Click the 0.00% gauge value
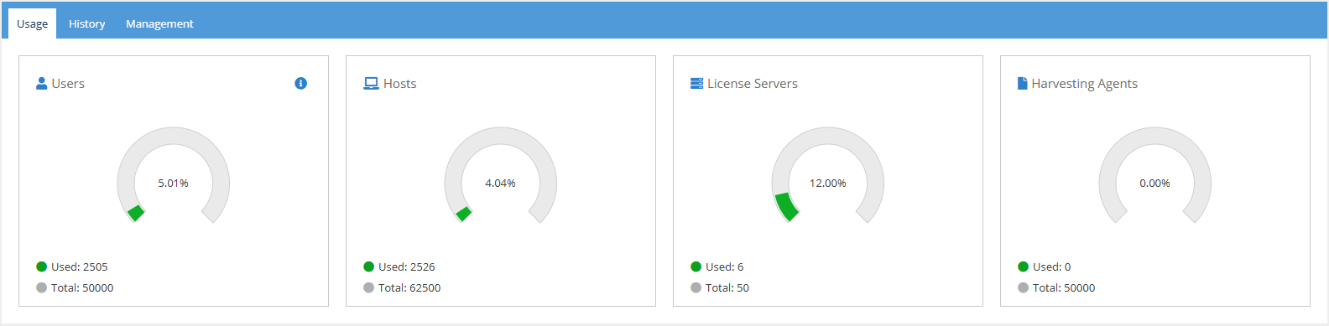The width and height of the screenshot is (1329, 326). click(x=1155, y=183)
